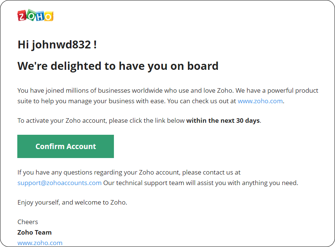
Task: Click the 'Zoho Team' signature text
Action: (35, 232)
